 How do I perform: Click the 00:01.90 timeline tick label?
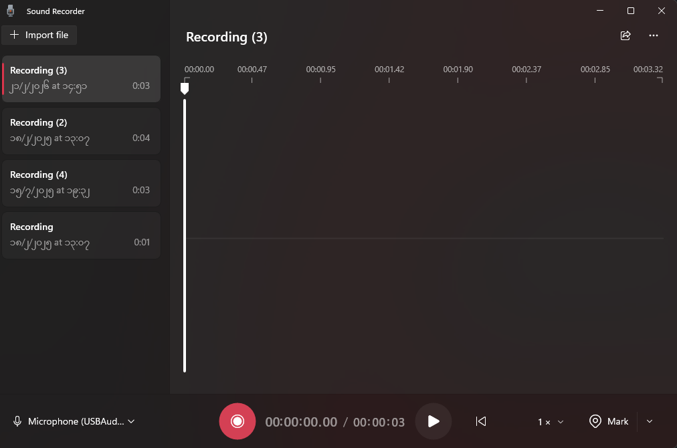coord(458,69)
